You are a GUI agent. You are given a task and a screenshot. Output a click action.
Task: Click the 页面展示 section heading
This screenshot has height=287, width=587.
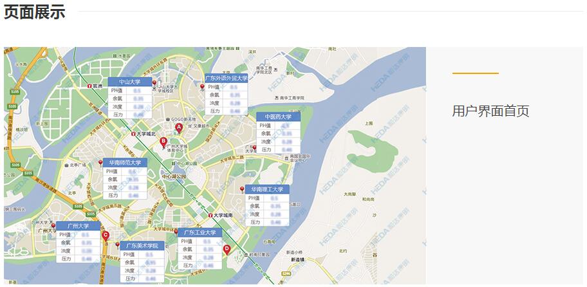35,12
